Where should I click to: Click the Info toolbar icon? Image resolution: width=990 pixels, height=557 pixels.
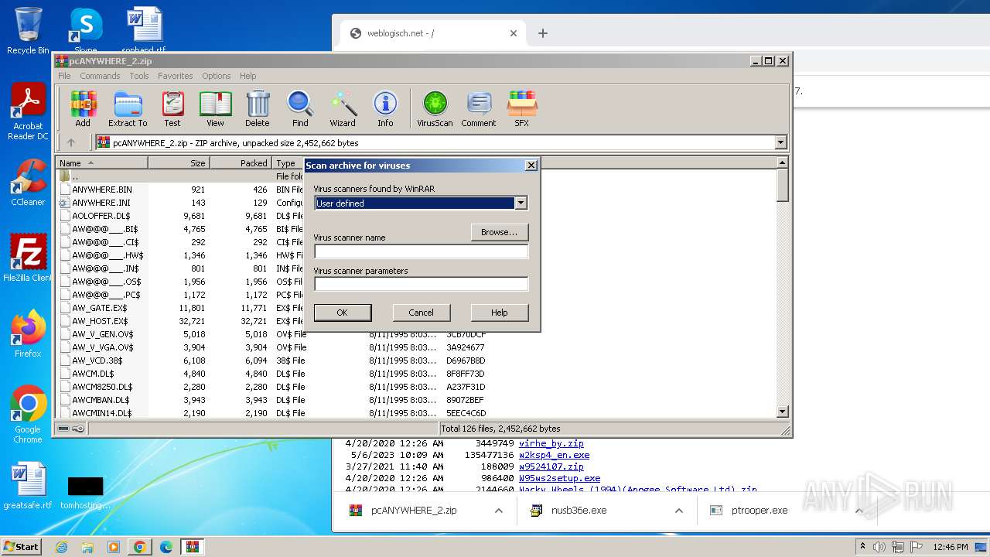point(385,109)
